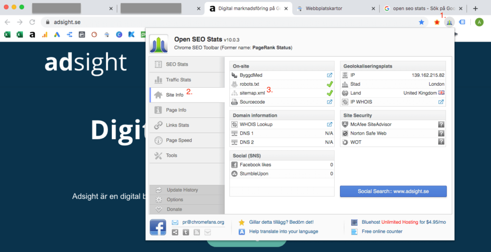Click the grey mail icon in footer
Screen dimensions: 491x252
point(208,232)
